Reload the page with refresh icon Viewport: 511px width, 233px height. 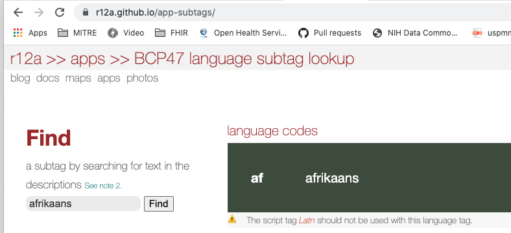(59, 13)
